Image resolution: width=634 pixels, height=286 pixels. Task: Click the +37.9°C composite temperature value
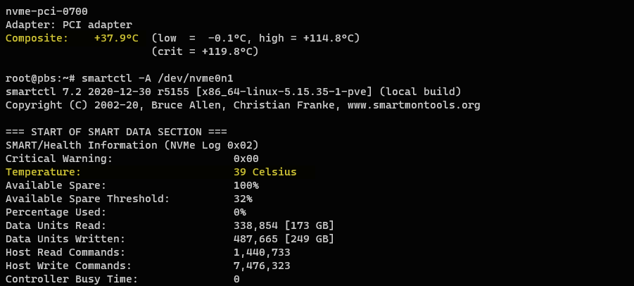click(116, 37)
